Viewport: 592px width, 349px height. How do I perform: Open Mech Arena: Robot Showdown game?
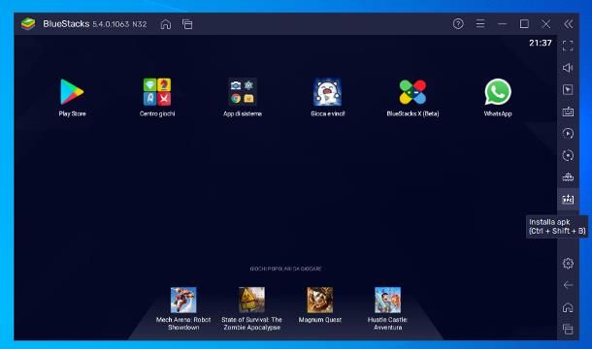(183, 300)
